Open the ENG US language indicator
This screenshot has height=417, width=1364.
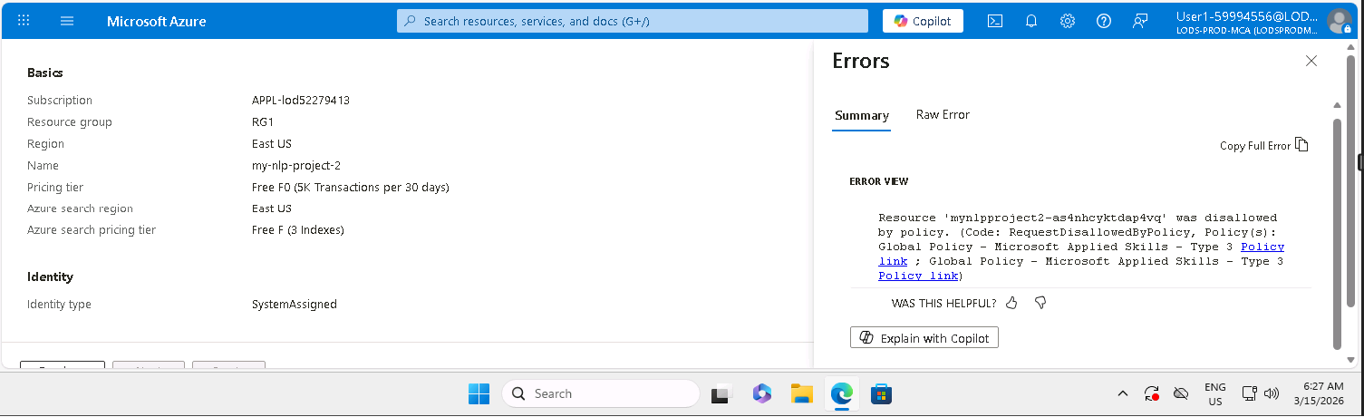(x=1215, y=393)
